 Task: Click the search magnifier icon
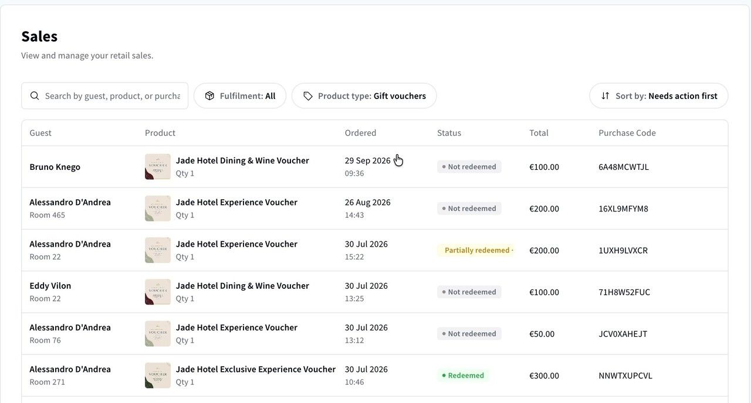coord(35,95)
